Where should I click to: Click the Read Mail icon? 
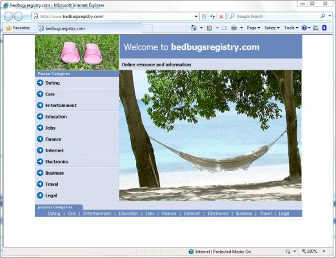pos(224,28)
